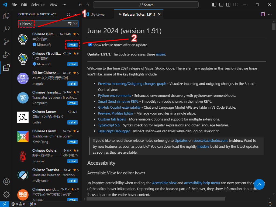The width and height of the screenshot is (276, 207).
Task: Toggle the primary side bar layout button
Action: (214, 5)
